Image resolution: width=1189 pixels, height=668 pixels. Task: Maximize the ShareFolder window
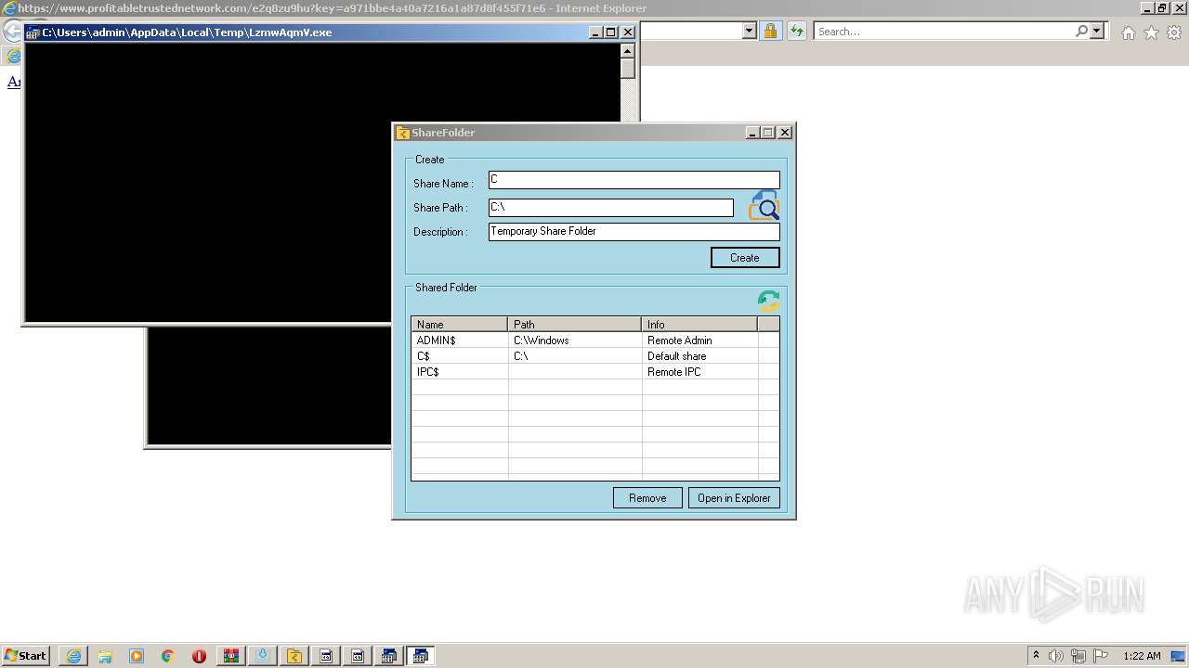coord(768,133)
